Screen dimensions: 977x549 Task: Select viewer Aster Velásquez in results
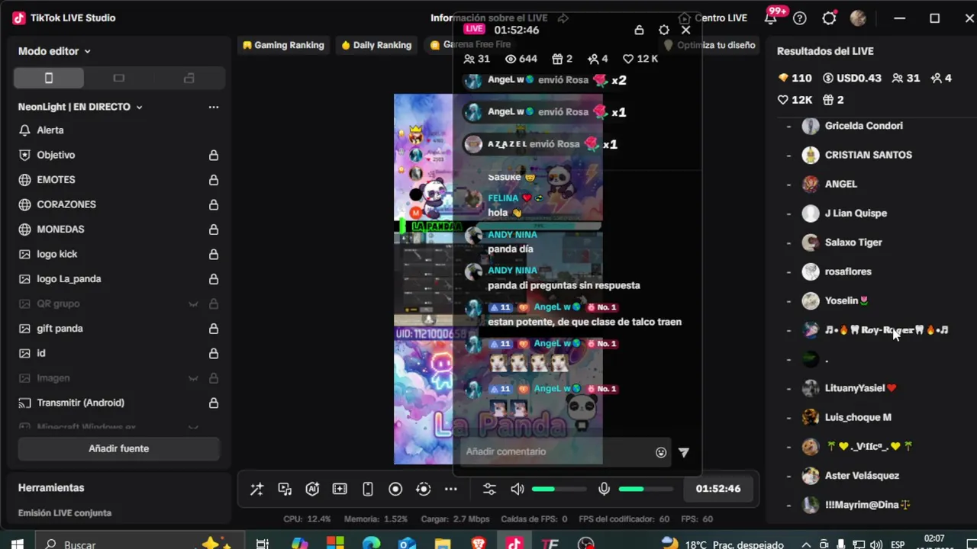862,476
